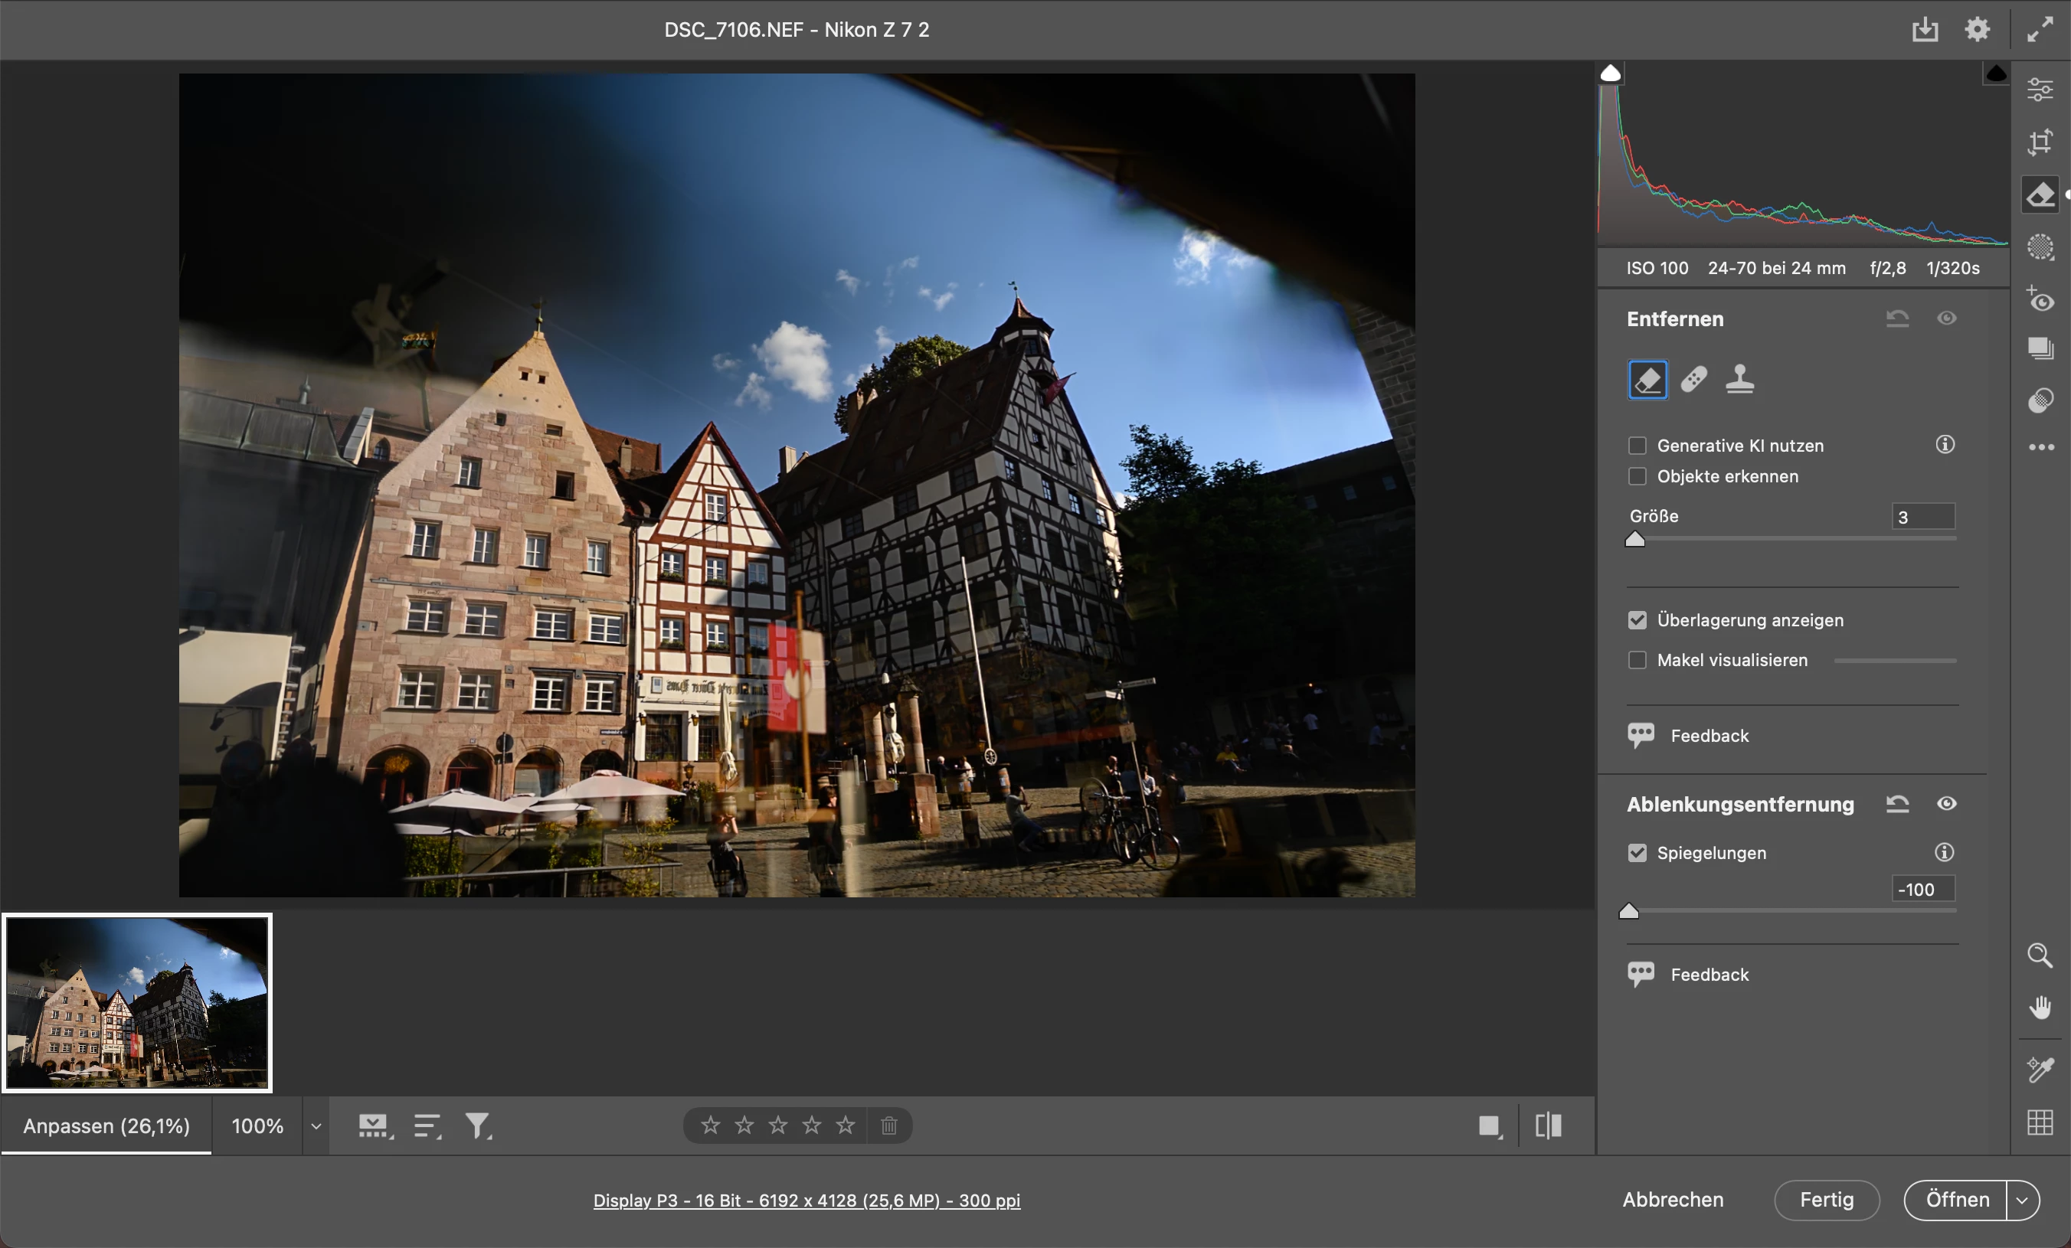
Task: Enable Objekte erkennen checkbox
Action: coord(1637,476)
